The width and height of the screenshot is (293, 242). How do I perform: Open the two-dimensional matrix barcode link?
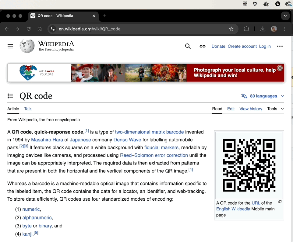[x=149, y=132]
